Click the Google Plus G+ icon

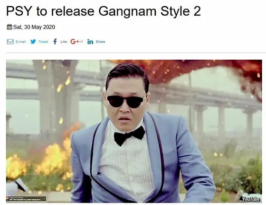coord(74,42)
